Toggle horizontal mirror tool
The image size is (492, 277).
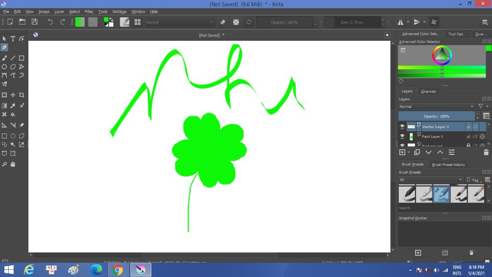[400, 22]
